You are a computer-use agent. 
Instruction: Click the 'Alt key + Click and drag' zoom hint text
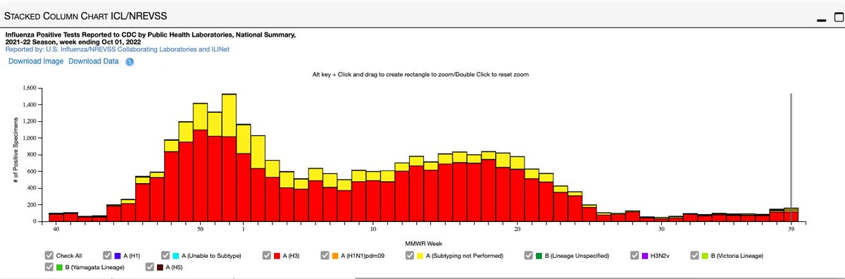420,75
